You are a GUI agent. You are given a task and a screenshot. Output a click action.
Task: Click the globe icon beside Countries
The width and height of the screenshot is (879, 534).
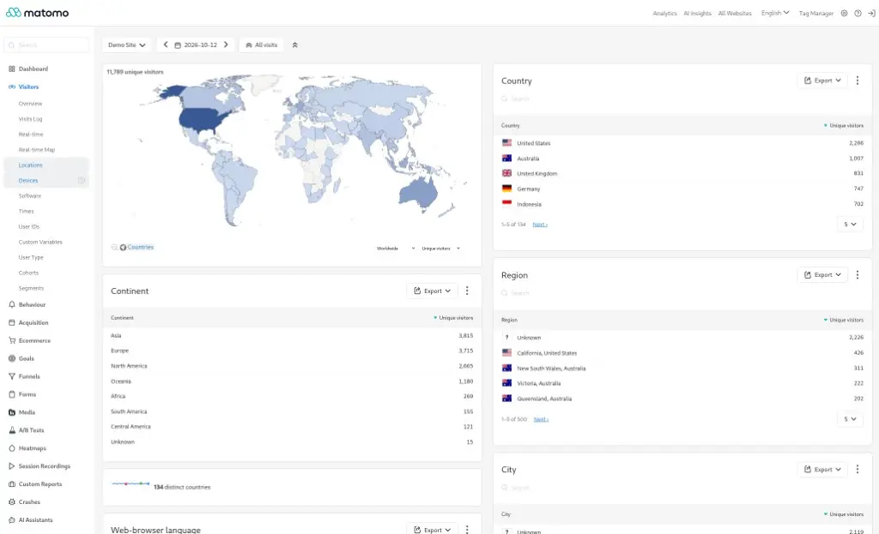click(123, 247)
